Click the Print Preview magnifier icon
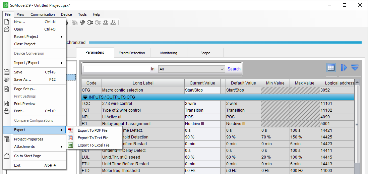Screen dimensions: 368x174 [x=7, y=104]
